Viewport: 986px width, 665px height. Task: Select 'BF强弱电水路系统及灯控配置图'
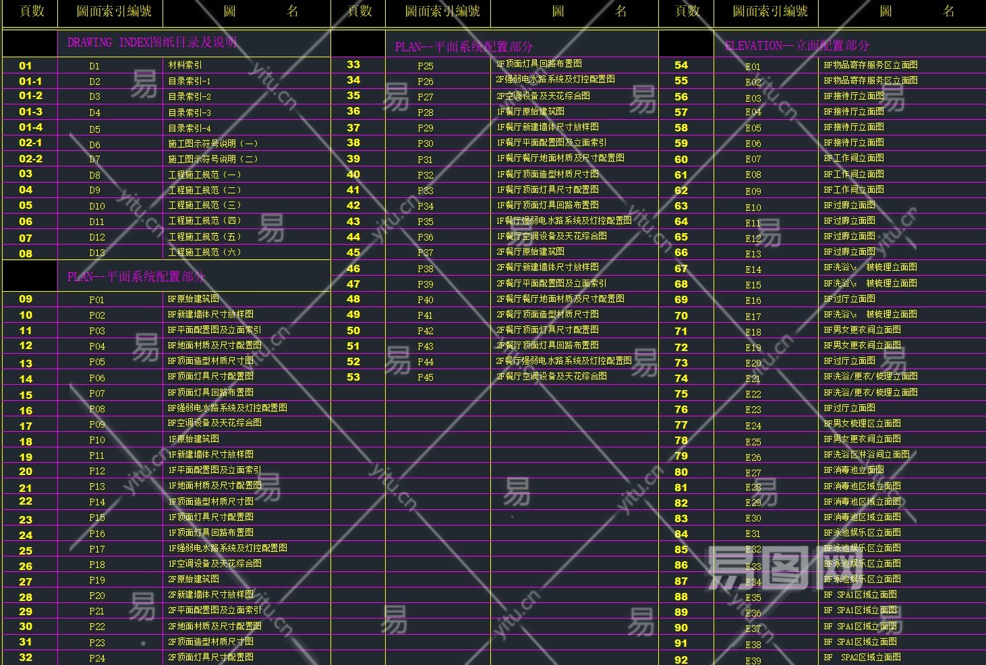[x=227, y=408]
